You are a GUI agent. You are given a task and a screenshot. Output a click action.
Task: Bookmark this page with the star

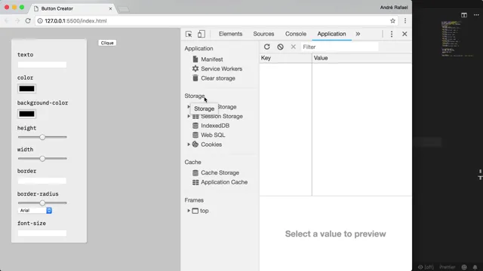pos(392,21)
